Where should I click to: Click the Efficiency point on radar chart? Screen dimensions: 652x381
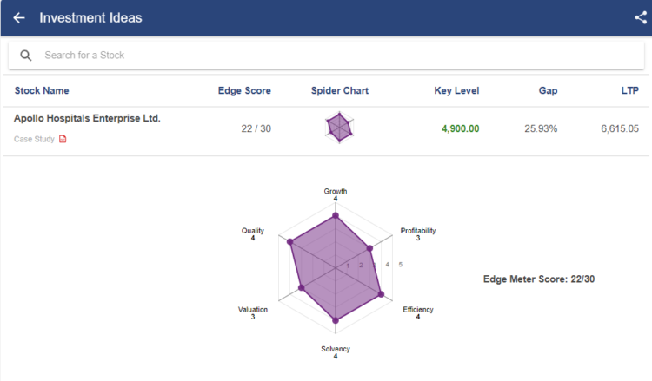(x=381, y=295)
